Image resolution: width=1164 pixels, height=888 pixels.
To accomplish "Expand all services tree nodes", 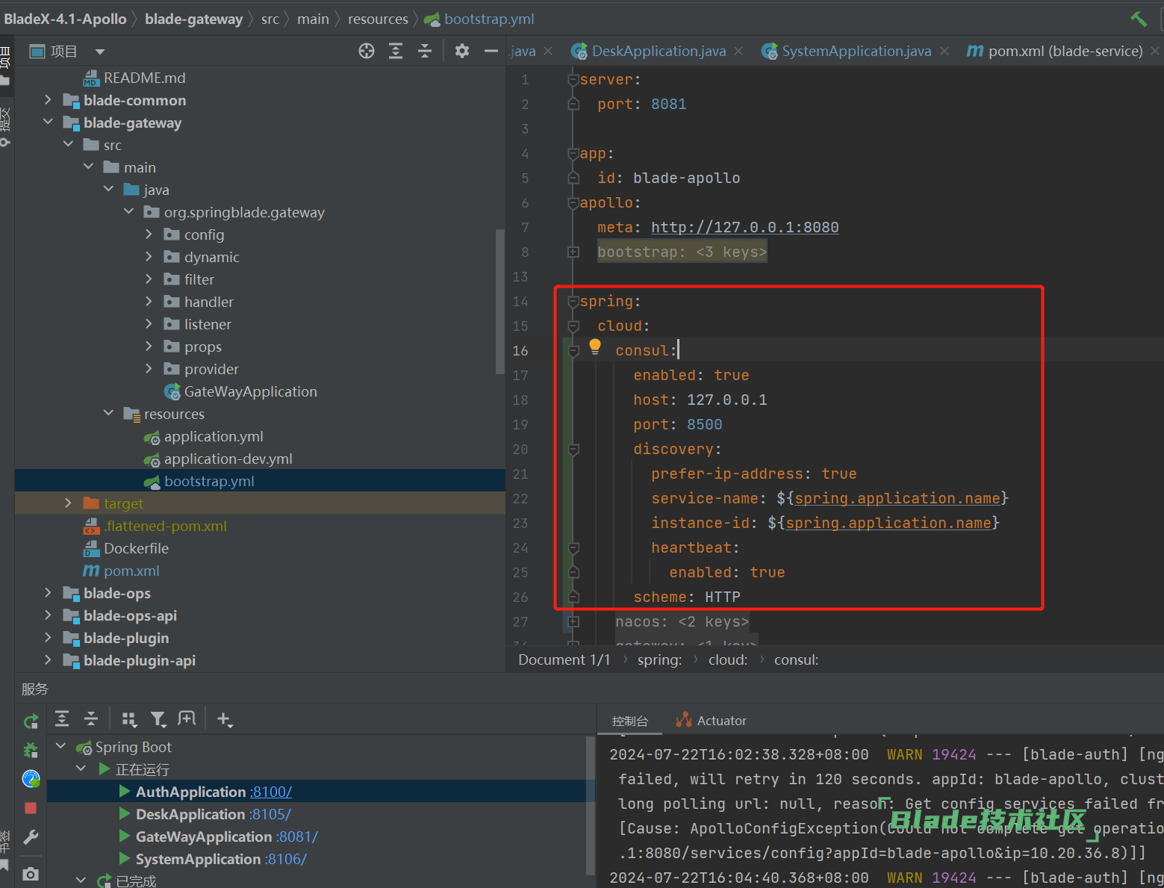I will [x=62, y=718].
